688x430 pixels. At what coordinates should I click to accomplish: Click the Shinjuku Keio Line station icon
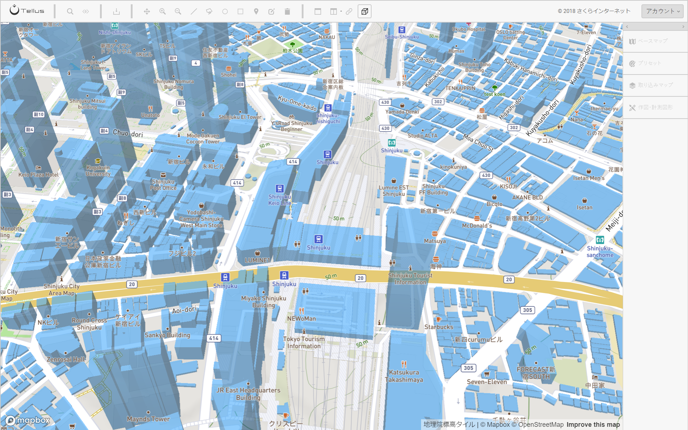tap(279, 188)
